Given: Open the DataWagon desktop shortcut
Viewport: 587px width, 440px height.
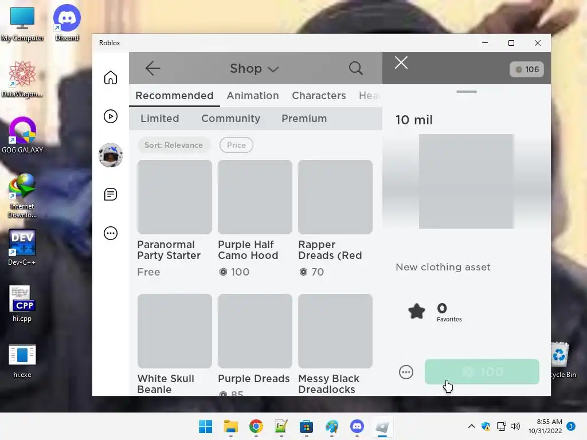Looking at the screenshot, I should click(22, 79).
